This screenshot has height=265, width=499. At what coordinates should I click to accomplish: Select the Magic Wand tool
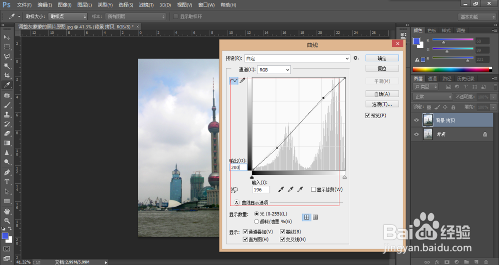click(6, 66)
